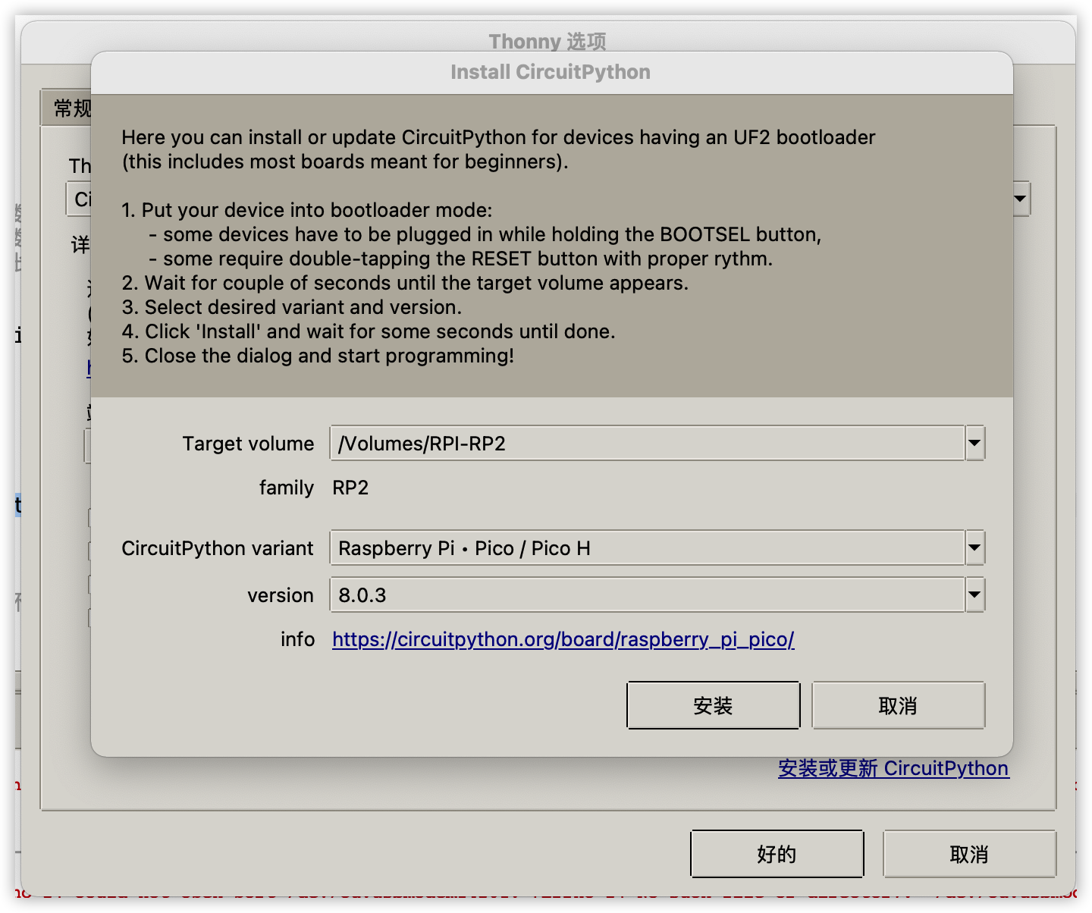Click 好的 in Thonny options window
Screen dimensions: 1092x913
click(x=777, y=854)
